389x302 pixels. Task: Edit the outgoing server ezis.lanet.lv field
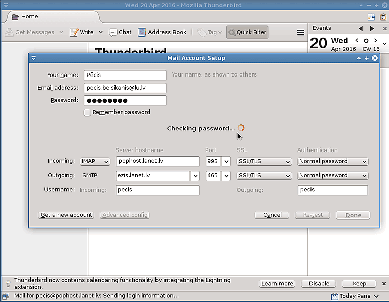[153, 176]
